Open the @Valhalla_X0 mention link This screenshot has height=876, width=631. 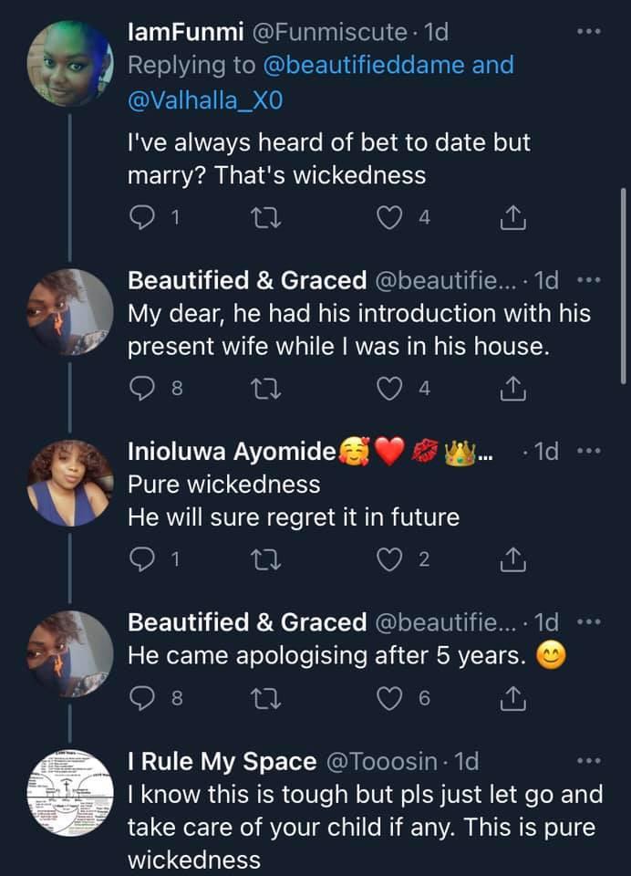pyautogui.click(x=205, y=99)
